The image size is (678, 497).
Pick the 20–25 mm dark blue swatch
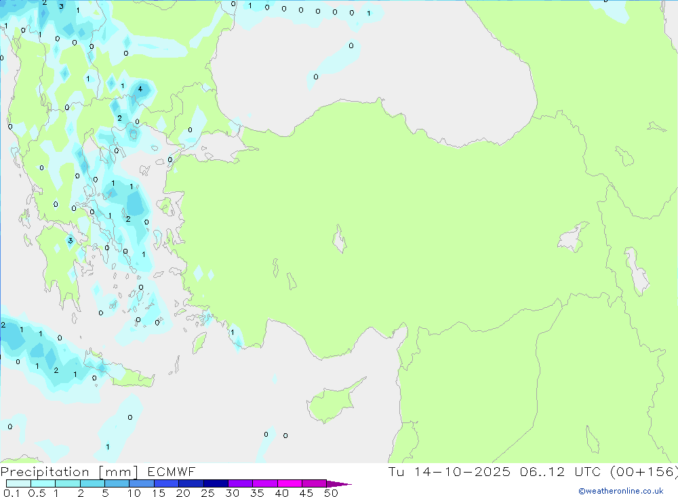click(x=191, y=483)
